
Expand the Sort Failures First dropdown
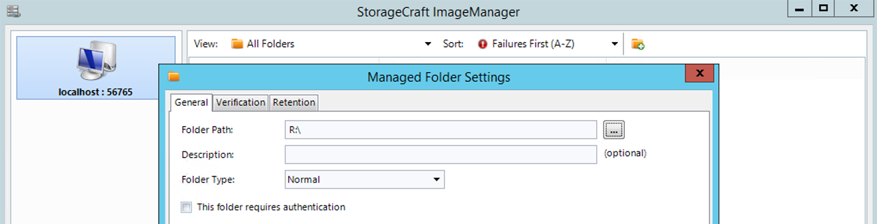click(614, 44)
